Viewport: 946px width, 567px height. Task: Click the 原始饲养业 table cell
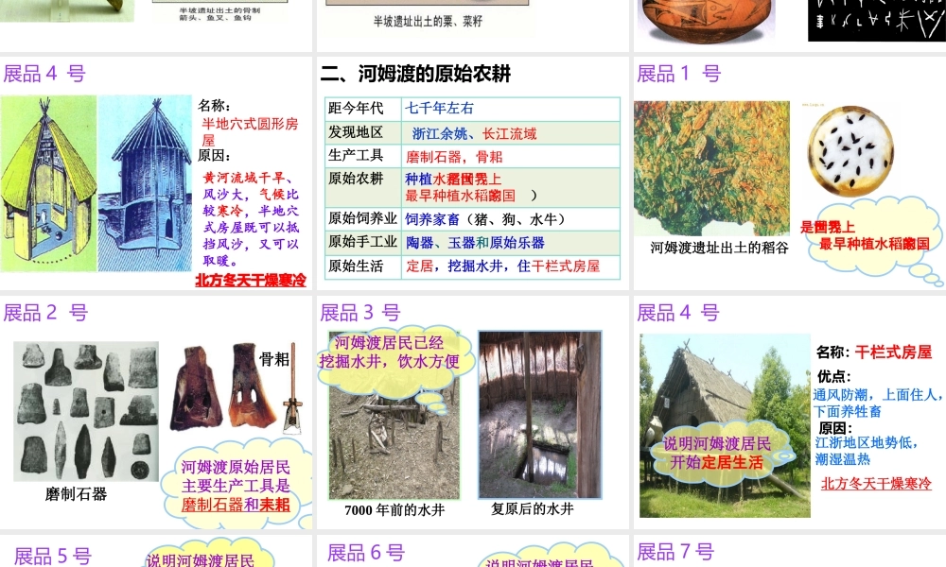click(x=363, y=218)
